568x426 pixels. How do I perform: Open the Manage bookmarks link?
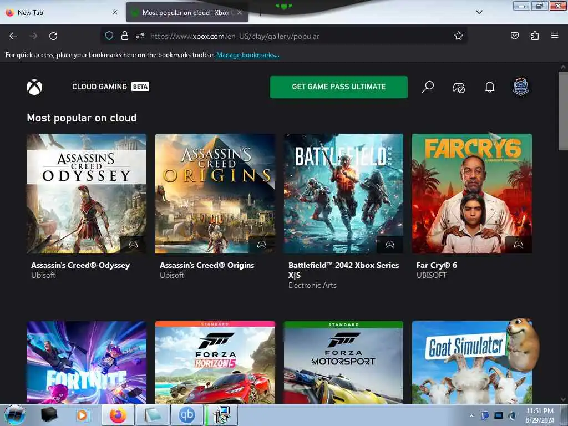(248, 55)
